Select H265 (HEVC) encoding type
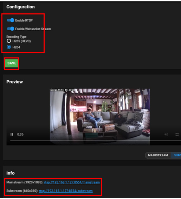181x199 pixels. (9, 41)
